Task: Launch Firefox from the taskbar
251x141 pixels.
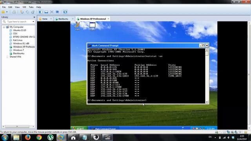Action: tap(27, 137)
